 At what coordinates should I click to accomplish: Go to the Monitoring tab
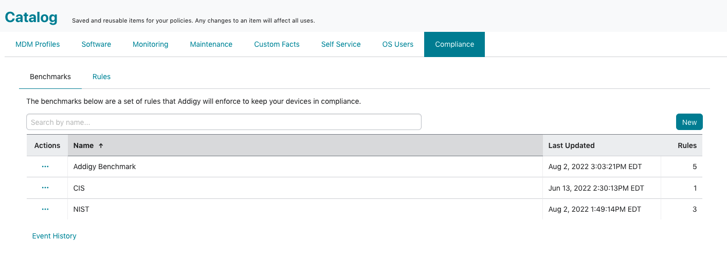click(x=151, y=44)
